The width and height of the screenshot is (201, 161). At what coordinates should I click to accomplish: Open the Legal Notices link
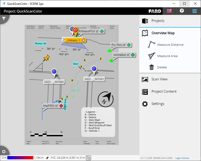click(x=182, y=158)
